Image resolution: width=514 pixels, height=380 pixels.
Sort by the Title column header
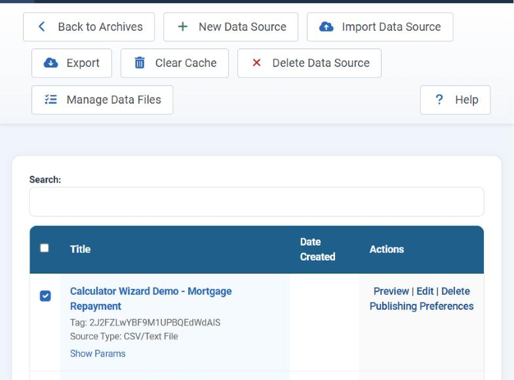(x=80, y=249)
